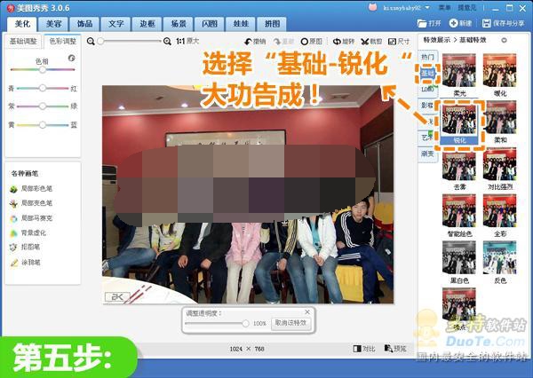Select the 渐变 effects category

pos(427,154)
